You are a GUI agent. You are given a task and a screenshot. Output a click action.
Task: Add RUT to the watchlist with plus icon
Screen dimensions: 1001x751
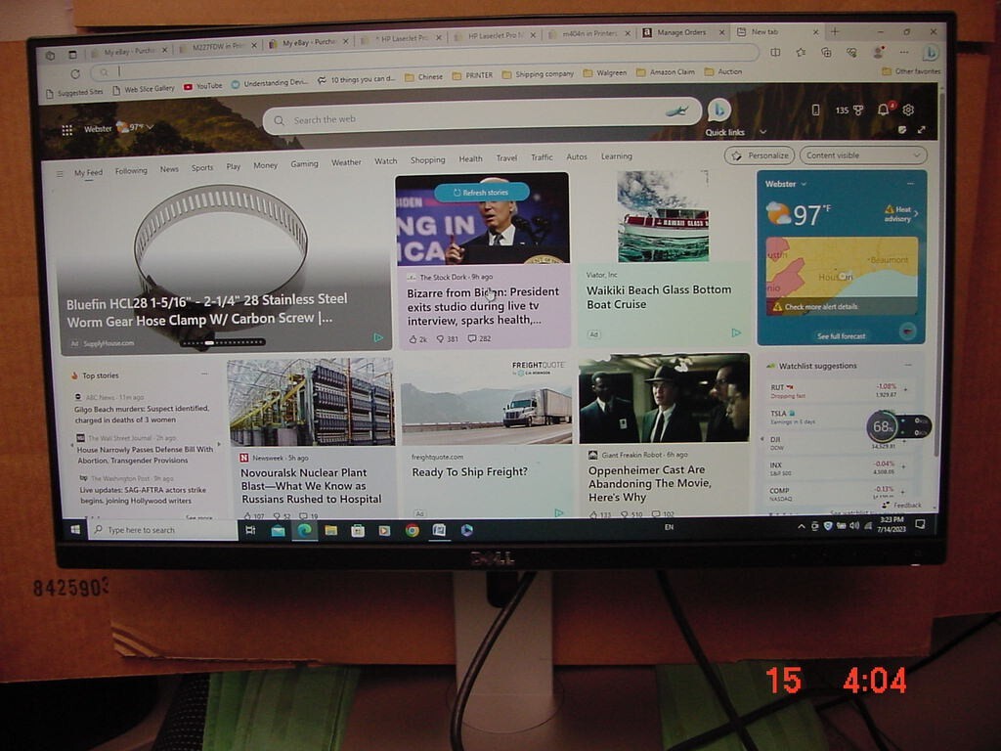[x=904, y=388]
